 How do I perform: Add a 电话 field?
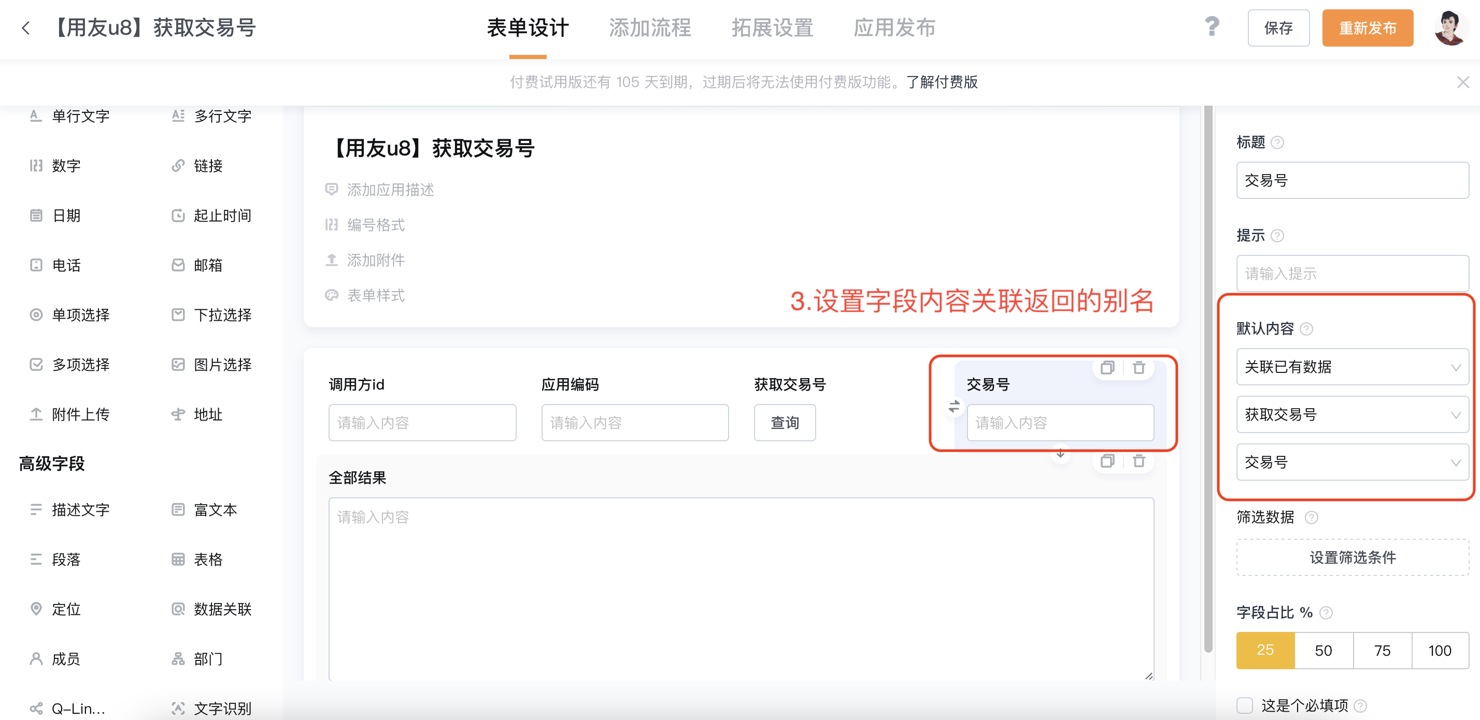click(55, 265)
